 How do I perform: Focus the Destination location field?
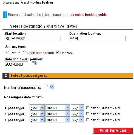98,39
